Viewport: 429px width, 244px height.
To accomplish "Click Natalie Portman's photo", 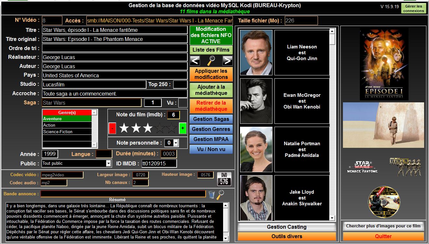I will (x=256, y=149).
